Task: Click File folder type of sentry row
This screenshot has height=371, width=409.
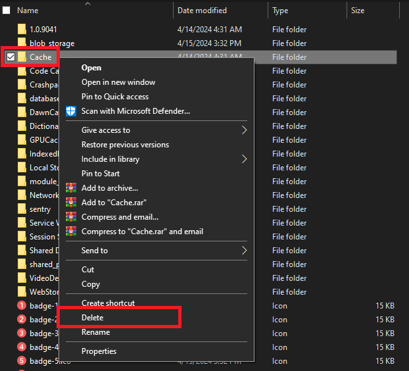Action: (x=289, y=209)
